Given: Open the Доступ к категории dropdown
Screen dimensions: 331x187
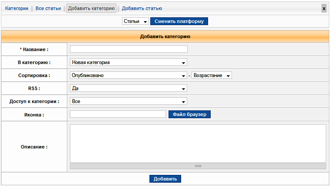Looking at the screenshot, I should (129, 101).
